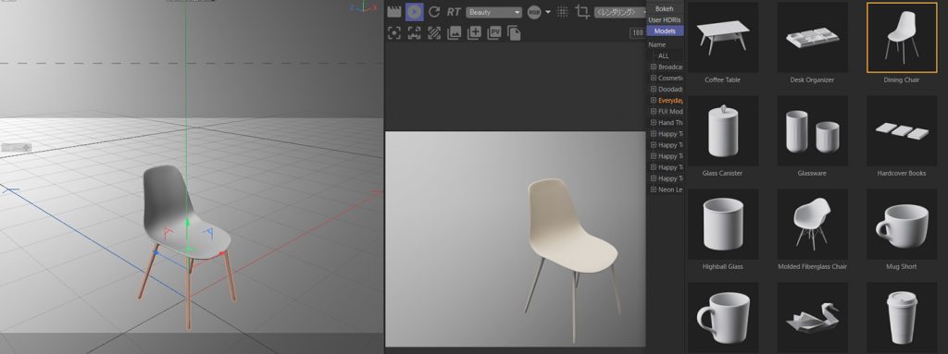
Task: Click the PV picture viewer icon
Action: point(494,33)
